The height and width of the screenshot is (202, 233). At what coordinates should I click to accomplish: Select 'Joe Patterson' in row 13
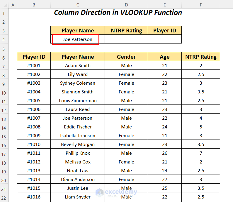[x=78, y=118]
